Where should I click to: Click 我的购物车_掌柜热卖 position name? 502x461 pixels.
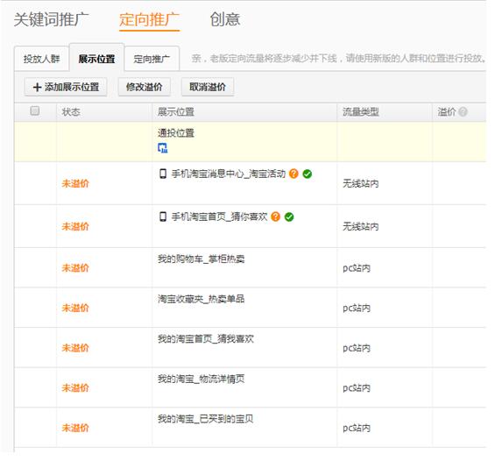tap(201, 259)
